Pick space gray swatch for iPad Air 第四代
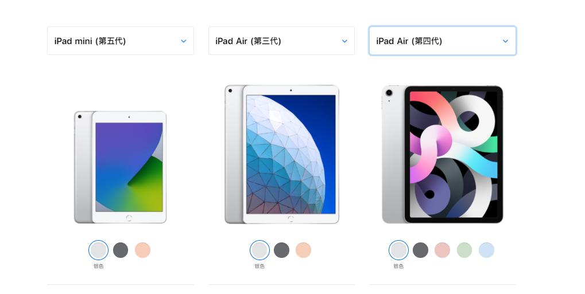 [x=420, y=250]
